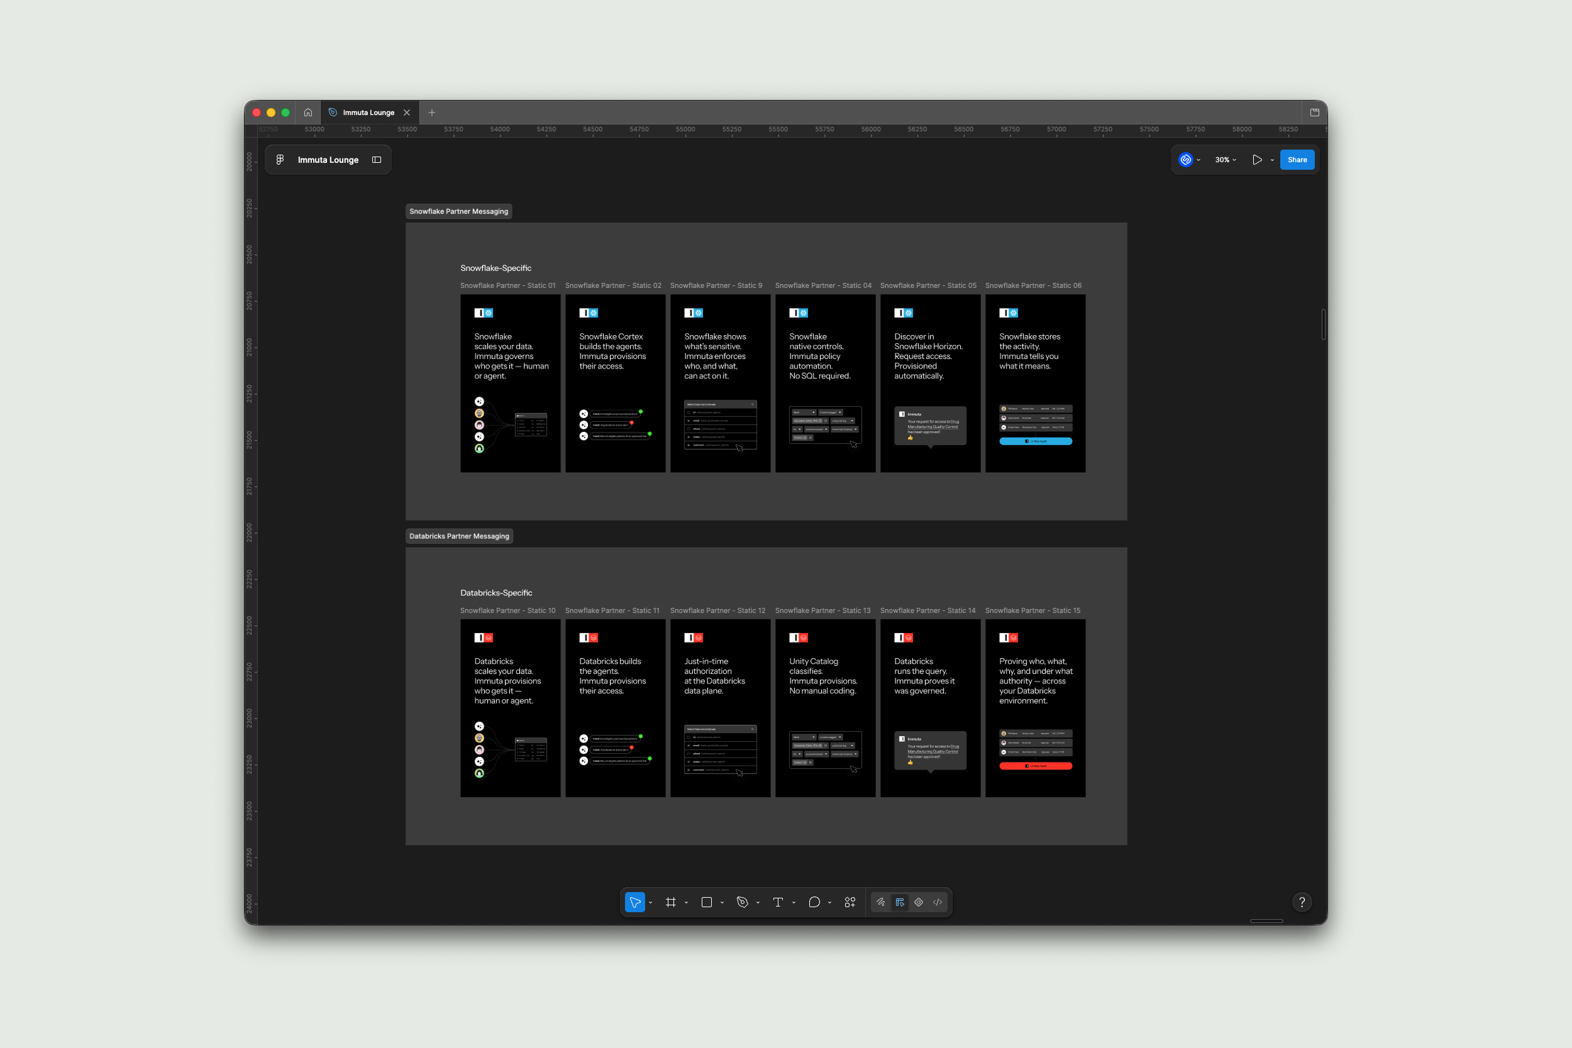Switch to Draw mode
1572x1048 pixels.
click(881, 902)
